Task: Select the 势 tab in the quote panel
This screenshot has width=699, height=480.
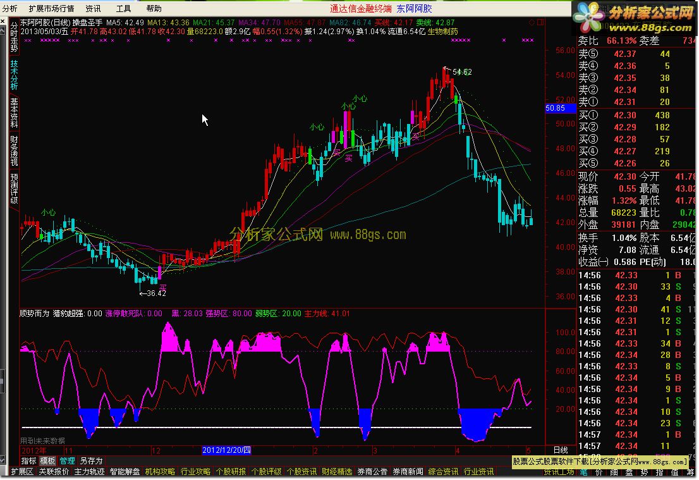Action: coord(644,472)
